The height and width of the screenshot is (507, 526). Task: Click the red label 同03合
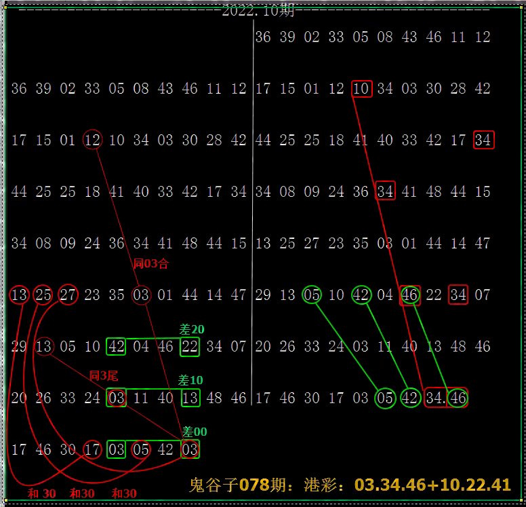(x=150, y=264)
